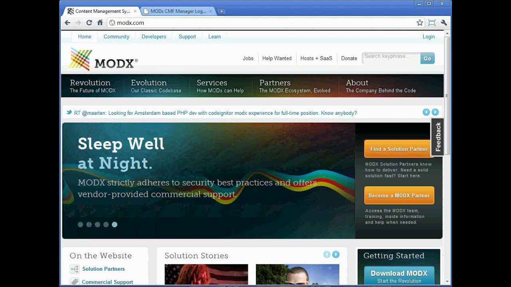511x287 pixels.
Task: Select the Developers top menu item
Action: 154,37
